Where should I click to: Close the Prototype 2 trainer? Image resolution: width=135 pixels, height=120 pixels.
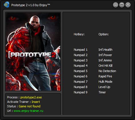128,5
